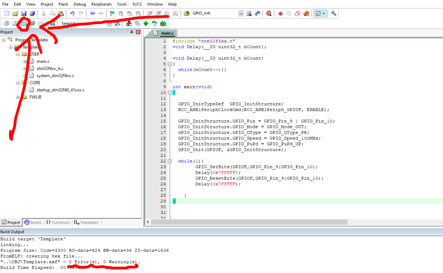Insert a breakpoint with the red dot icon
The width and height of the screenshot is (443, 273).
pyautogui.click(x=280, y=13)
